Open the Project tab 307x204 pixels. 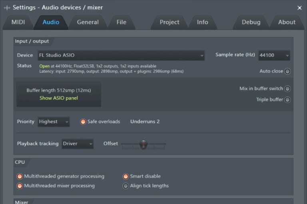169,22
